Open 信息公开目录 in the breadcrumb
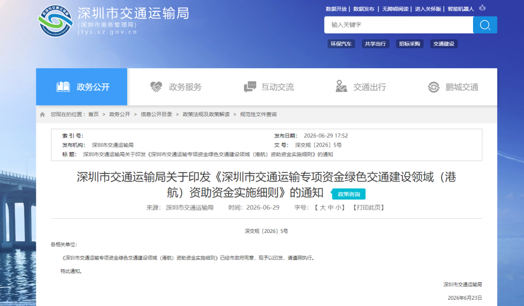Viewport: 524px width, 306px height. 156,114
